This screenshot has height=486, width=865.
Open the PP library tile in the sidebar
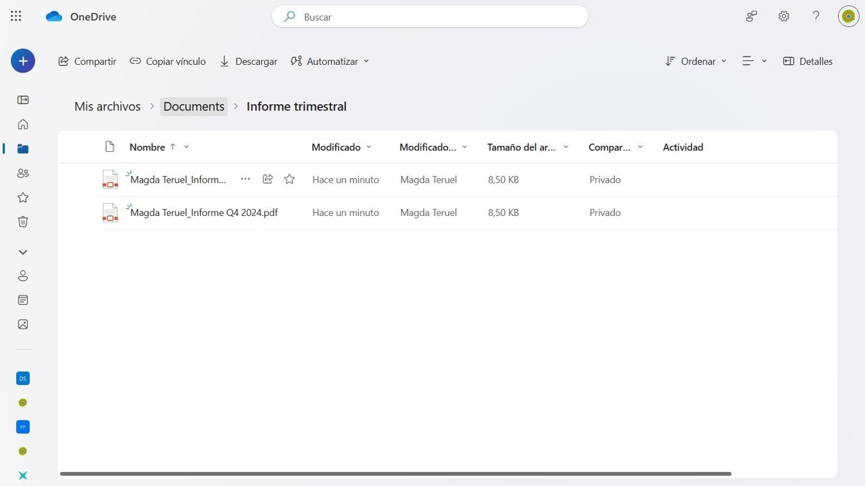pyautogui.click(x=22, y=427)
